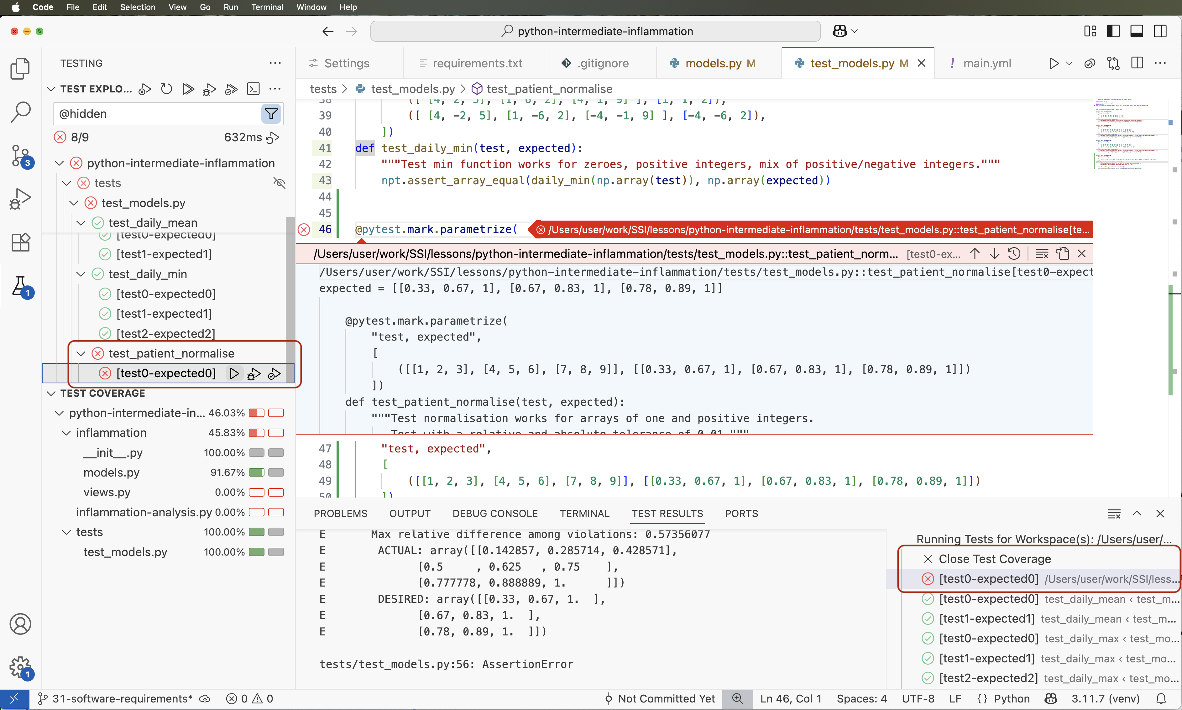The height and width of the screenshot is (710, 1182).
Task: Open the Terminal menu
Action: click(x=267, y=7)
